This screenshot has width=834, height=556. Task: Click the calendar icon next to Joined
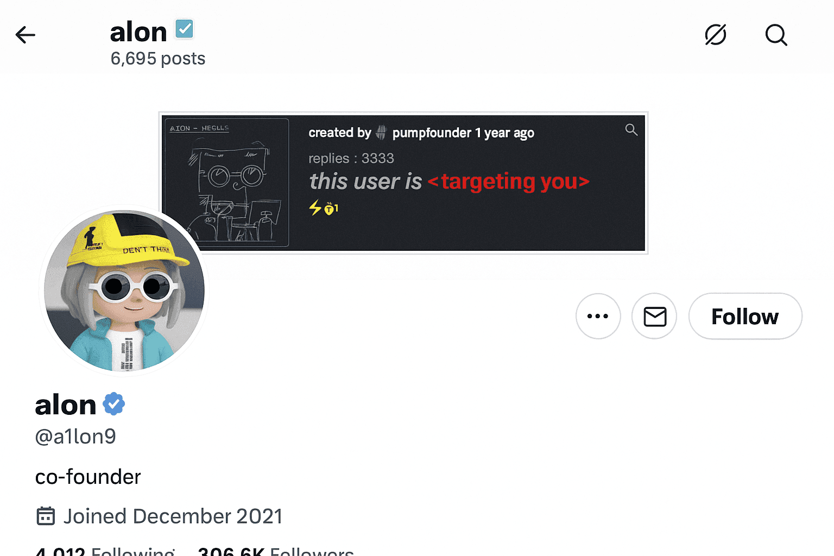pyautogui.click(x=46, y=516)
